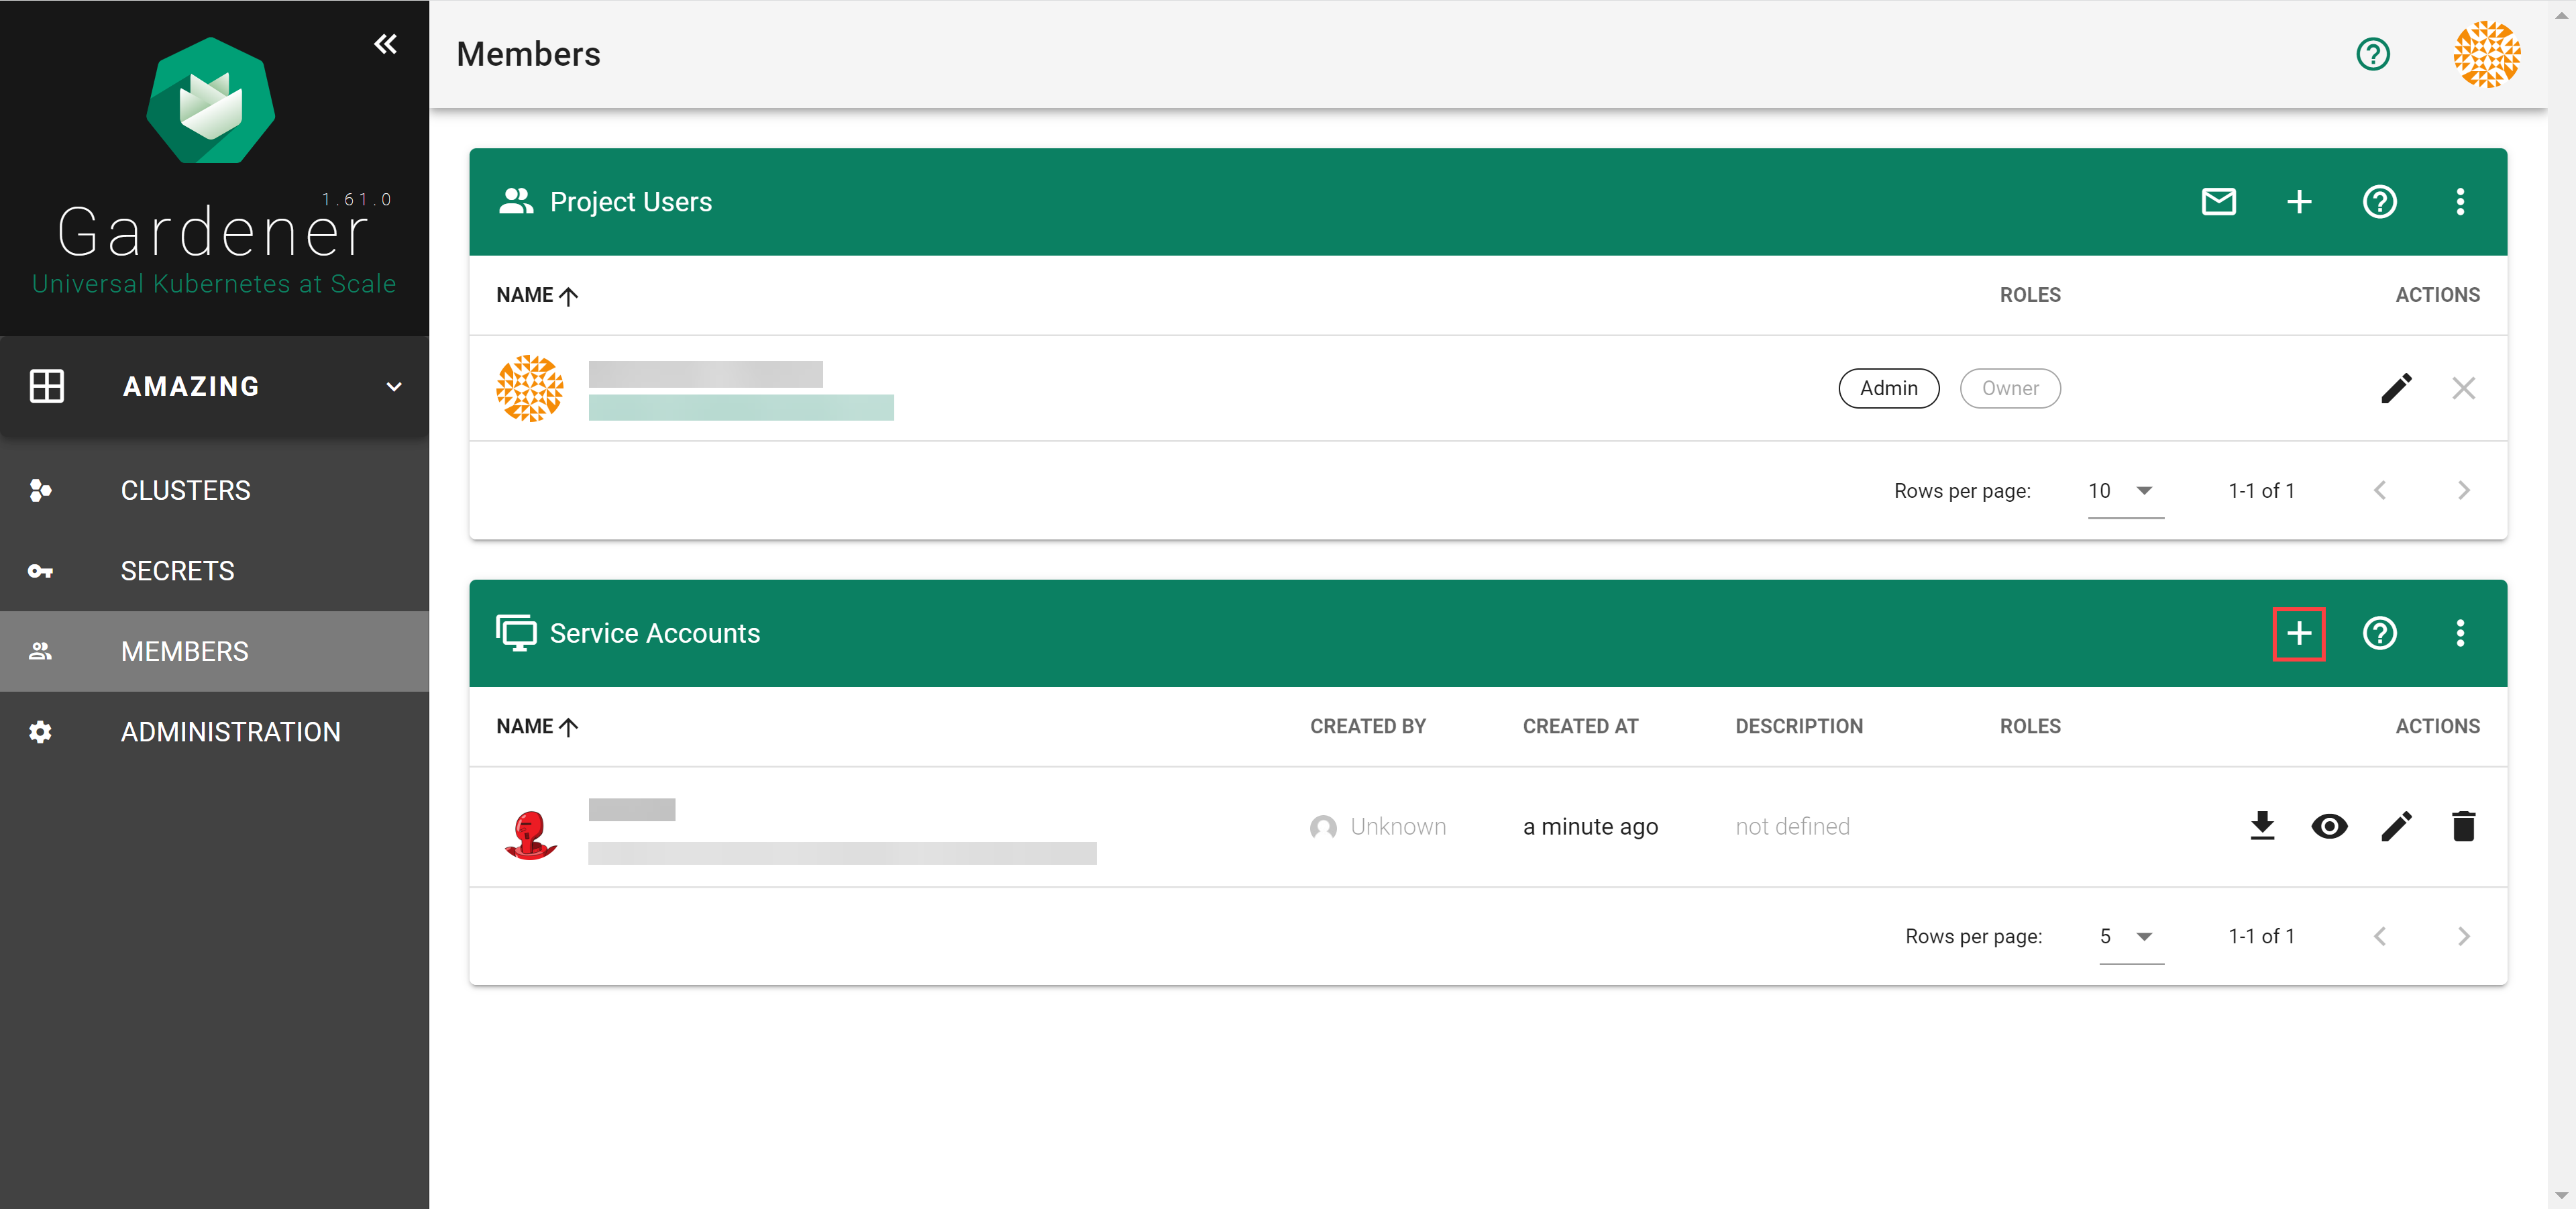Edit the service account with pencil icon
2576x1209 pixels.
tap(2397, 827)
